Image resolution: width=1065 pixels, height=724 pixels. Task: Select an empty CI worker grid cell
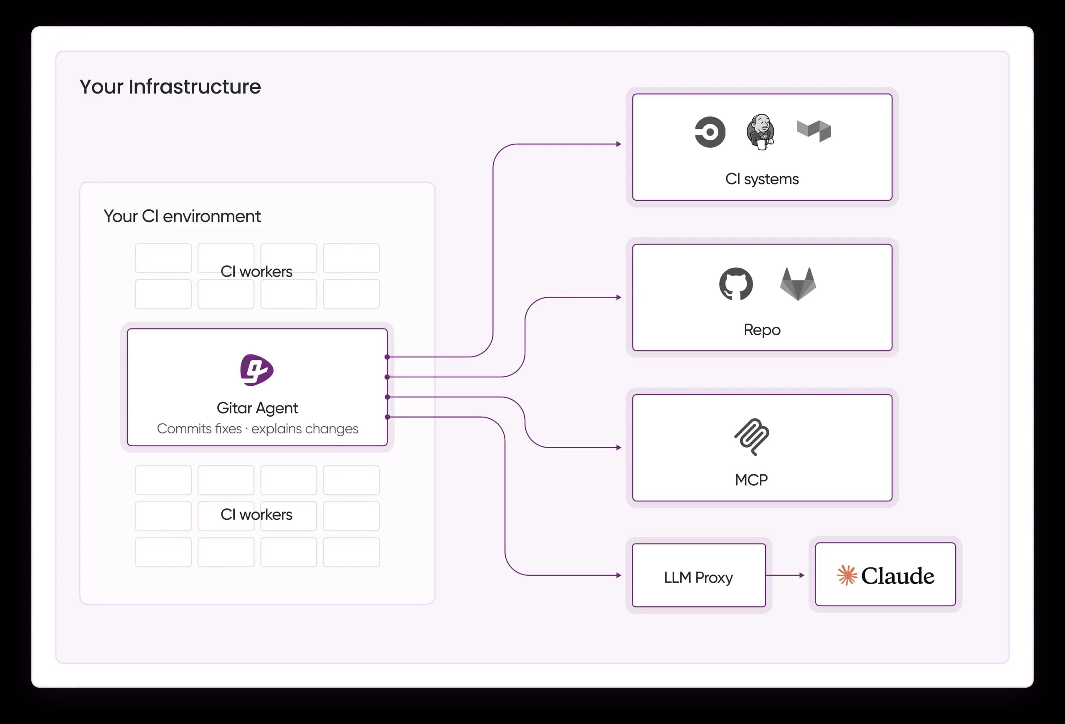coord(163,258)
